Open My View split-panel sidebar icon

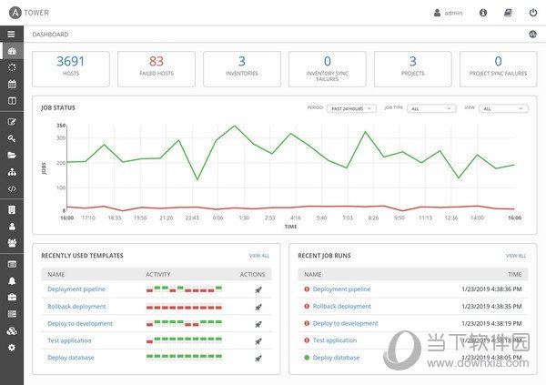pos(12,101)
